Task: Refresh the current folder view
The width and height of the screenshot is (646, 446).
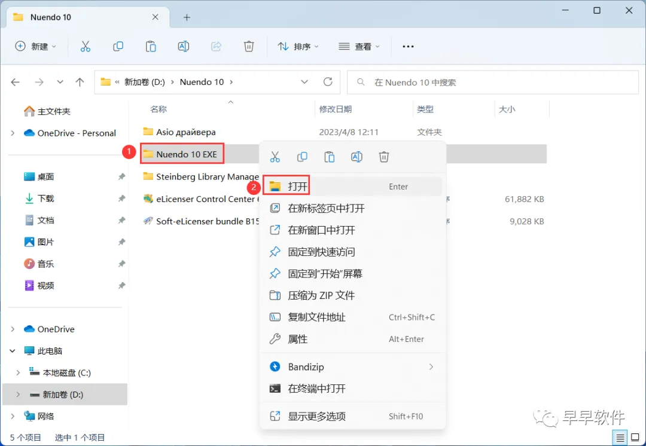Action: [328, 82]
